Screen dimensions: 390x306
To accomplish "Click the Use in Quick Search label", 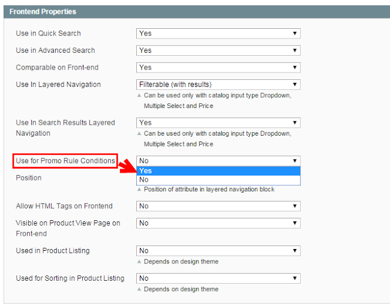I will point(49,34).
